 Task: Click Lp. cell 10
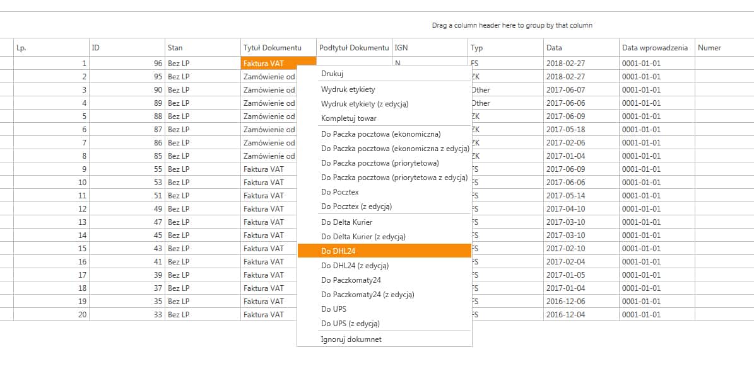point(52,183)
